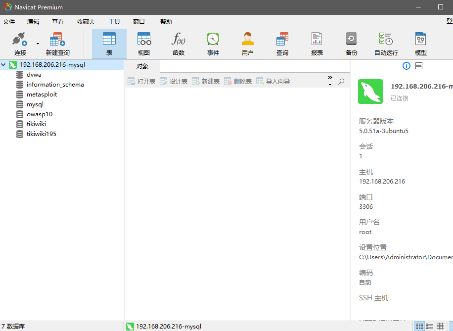Open the 报表 (Reports) toolbar icon
Screen dimensions: 453x331
point(317,43)
